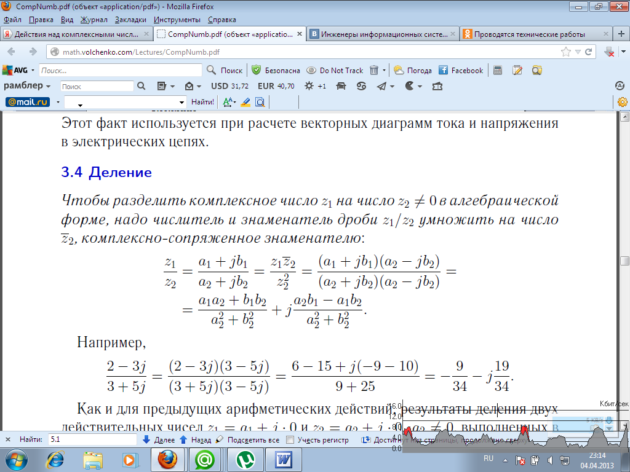Click the Найти find text field

coord(92,439)
